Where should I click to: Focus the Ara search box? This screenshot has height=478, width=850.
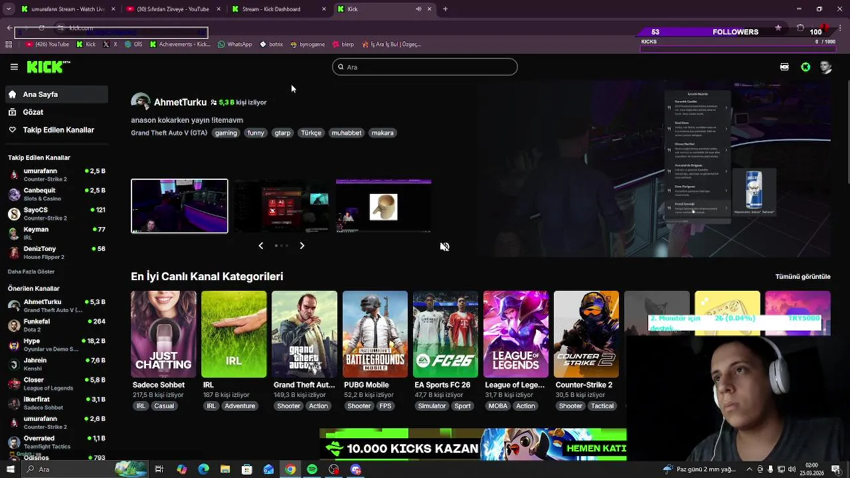[425, 67]
